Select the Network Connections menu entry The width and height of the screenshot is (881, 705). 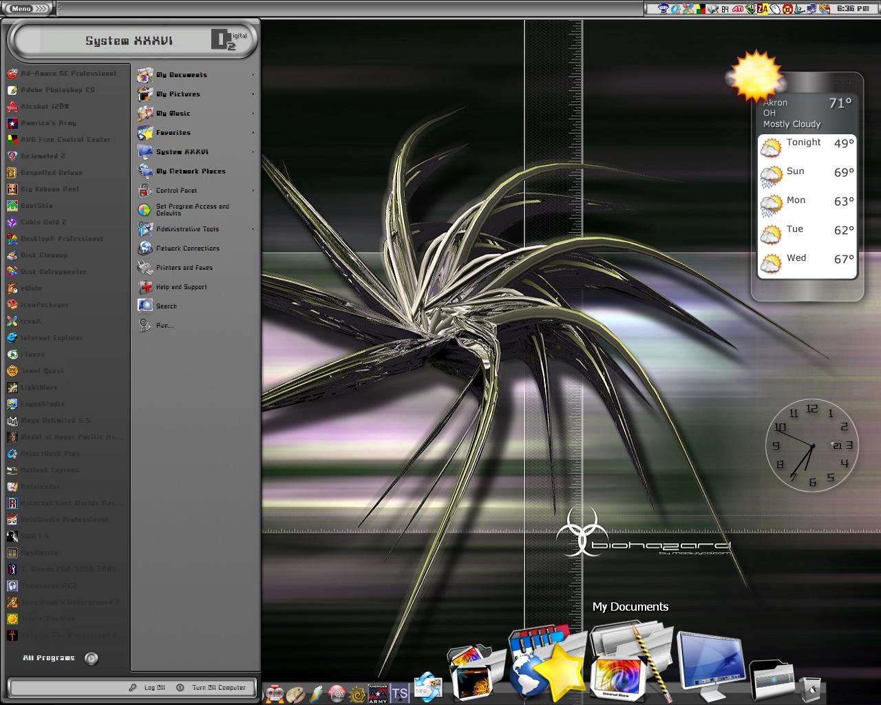187,249
